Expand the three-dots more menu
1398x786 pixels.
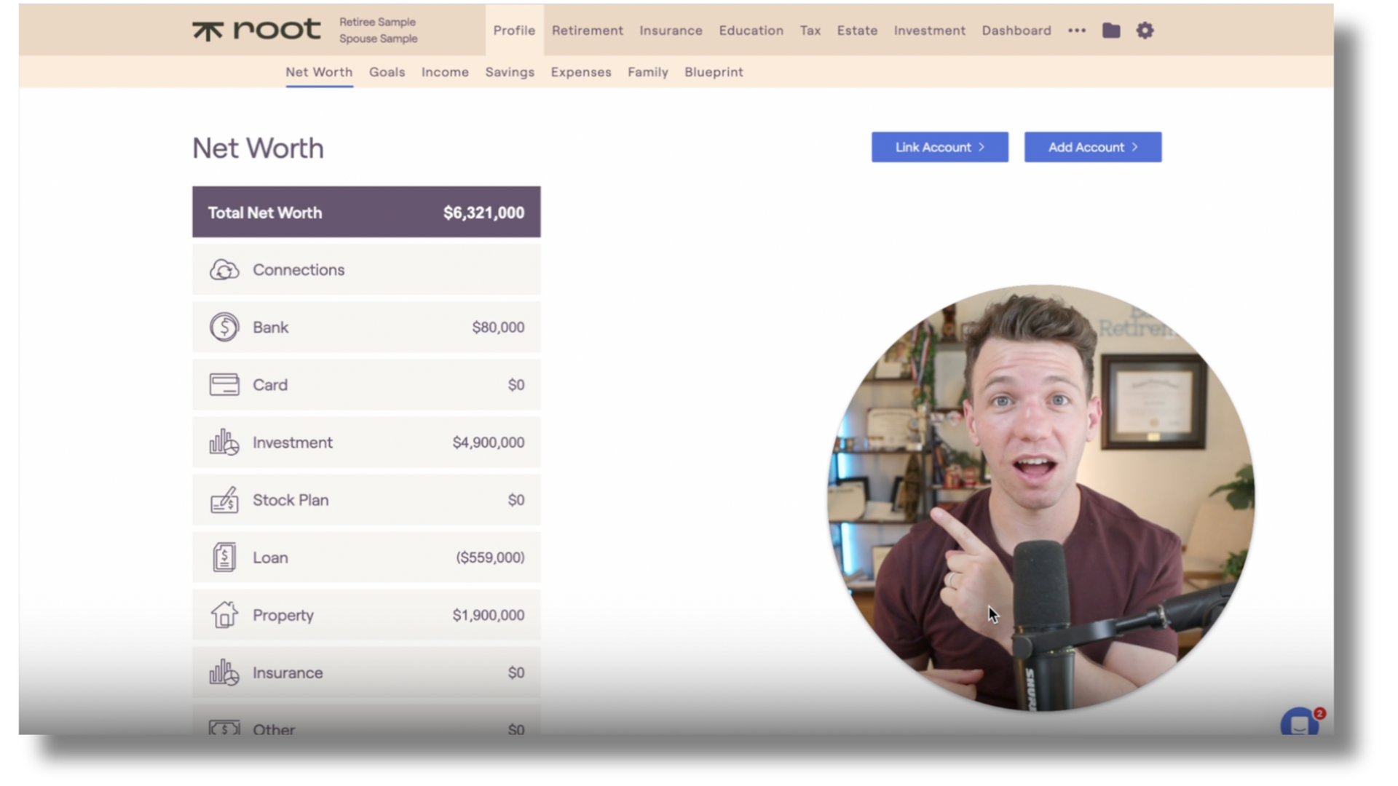tap(1077, 31)
